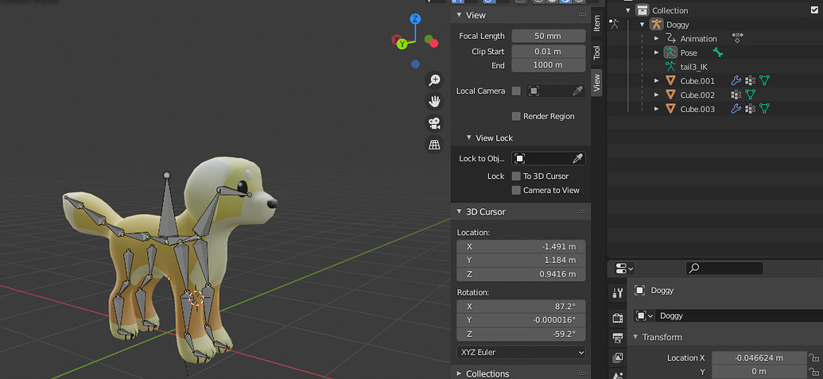Click the pan hand gizmo in viewport

434,102
